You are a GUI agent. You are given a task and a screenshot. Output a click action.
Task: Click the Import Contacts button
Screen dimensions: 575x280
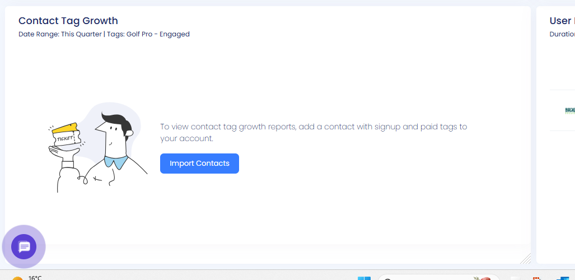(x=199, y=164)
